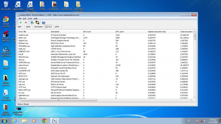Open the help question mark icon

[43, 22]
